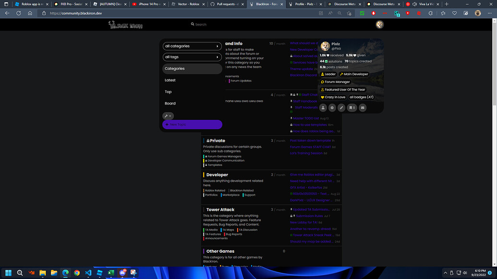This screenshot has height=279, width=497.
Task: Open the Tower Attack category
Action: [220, 209]
